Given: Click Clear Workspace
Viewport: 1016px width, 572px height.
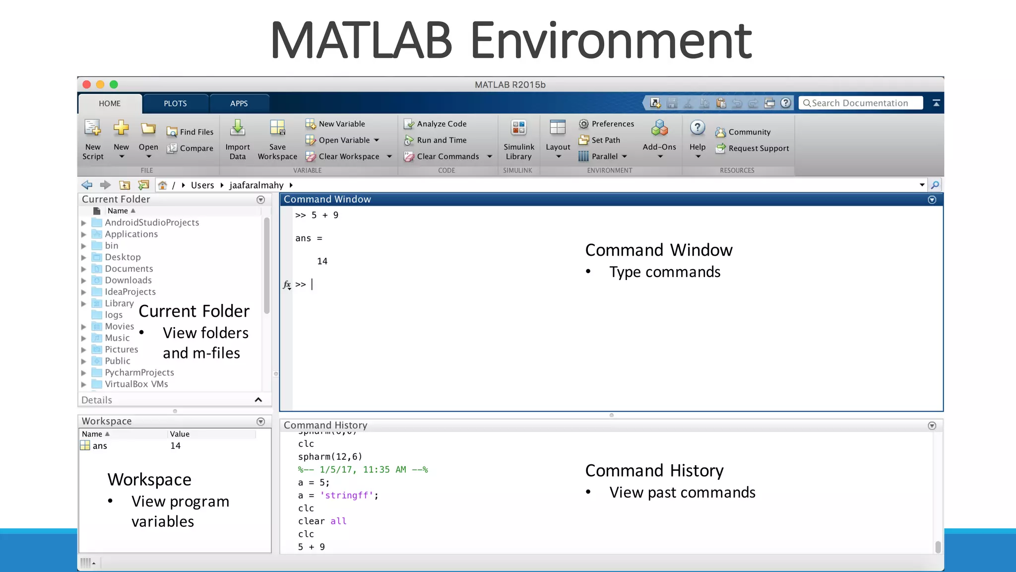Looking at the screenshot, I should tap(343, 156).
